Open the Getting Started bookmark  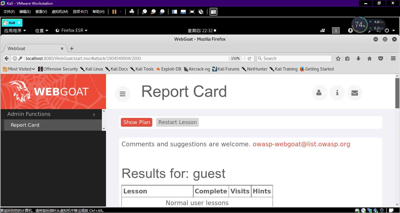[317, 69]
